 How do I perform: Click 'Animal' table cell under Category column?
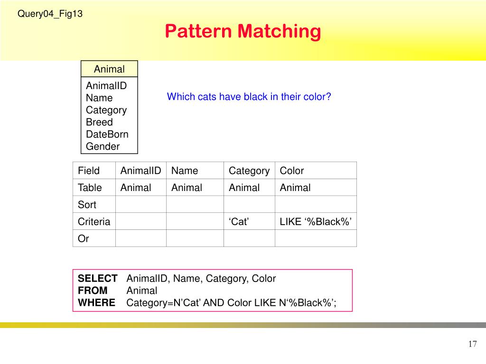[249, 188]
